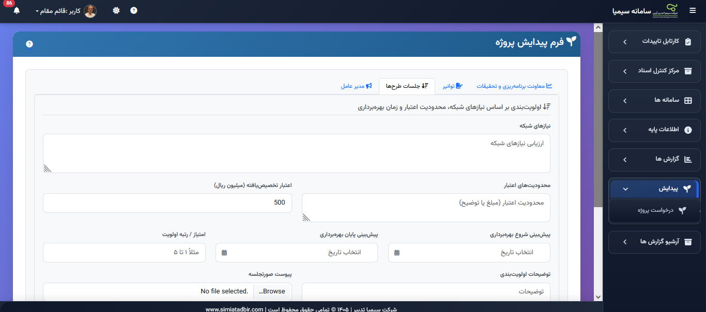Click the کارتابل تاییدات clipboard icon
This screenshot has height=312, width=706.
point(687,42)
